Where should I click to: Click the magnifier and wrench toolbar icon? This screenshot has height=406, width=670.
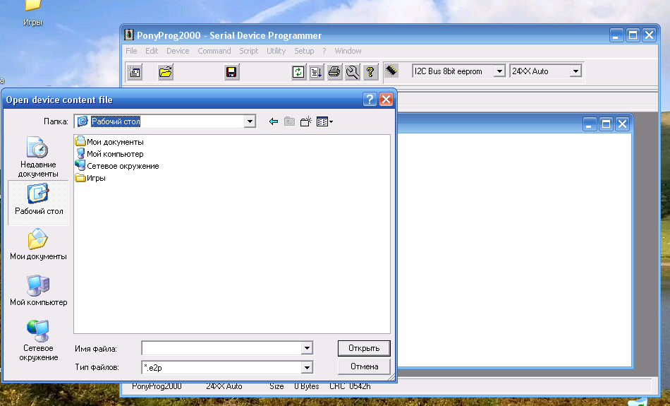pos(352,71)
